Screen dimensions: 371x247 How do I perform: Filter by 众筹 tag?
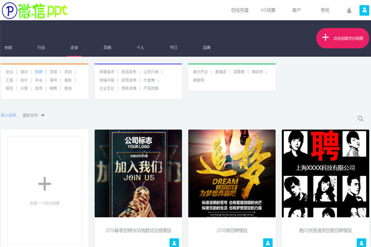tap(24, 88)
